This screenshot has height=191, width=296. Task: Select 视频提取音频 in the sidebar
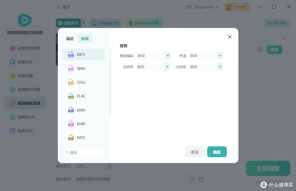pos(25,103)
